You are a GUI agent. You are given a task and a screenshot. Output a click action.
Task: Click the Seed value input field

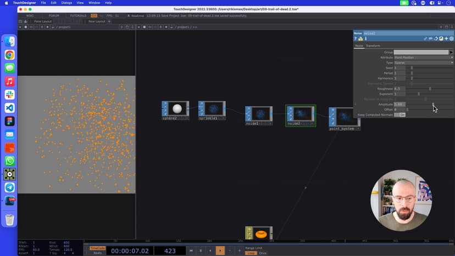(399, 68)
